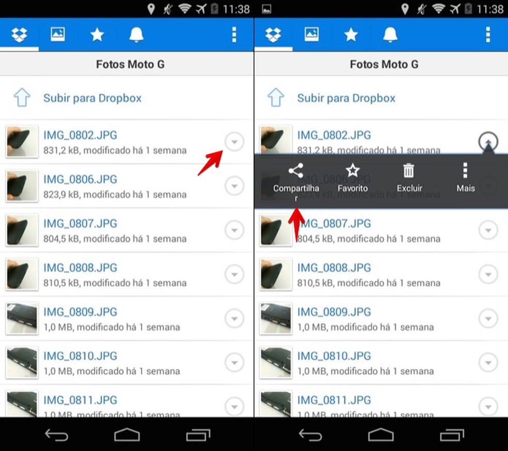Tap Wi-Fi icon in left status bar
The image size is (508, 451).
185,9
